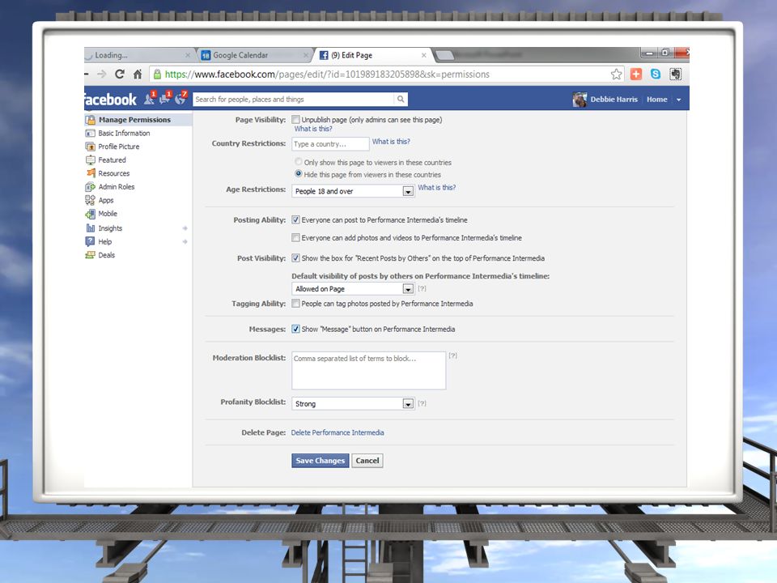777x583 pixels.
Task: Click What is this beside Age Restrictions
Action: pyautogui.click(x=436, y=187)
